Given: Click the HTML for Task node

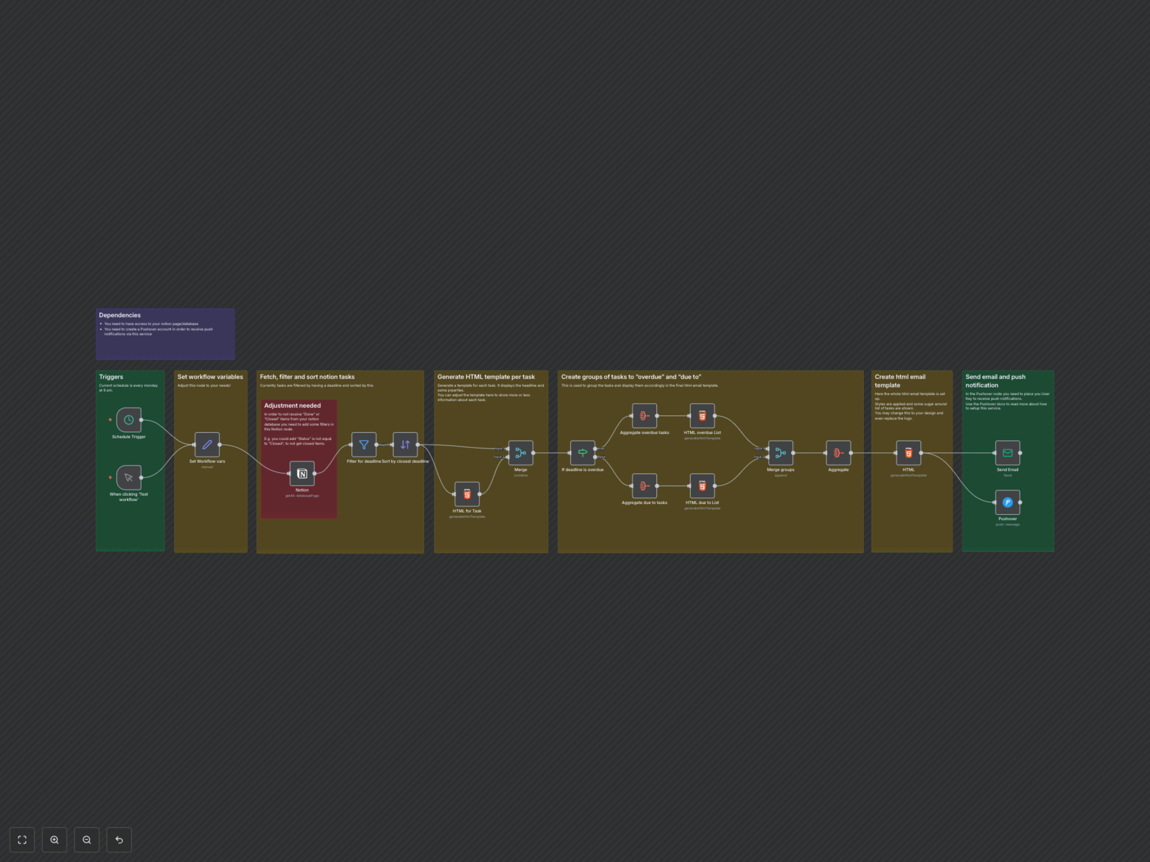Looking at the screenshot, I should point(467,494).
